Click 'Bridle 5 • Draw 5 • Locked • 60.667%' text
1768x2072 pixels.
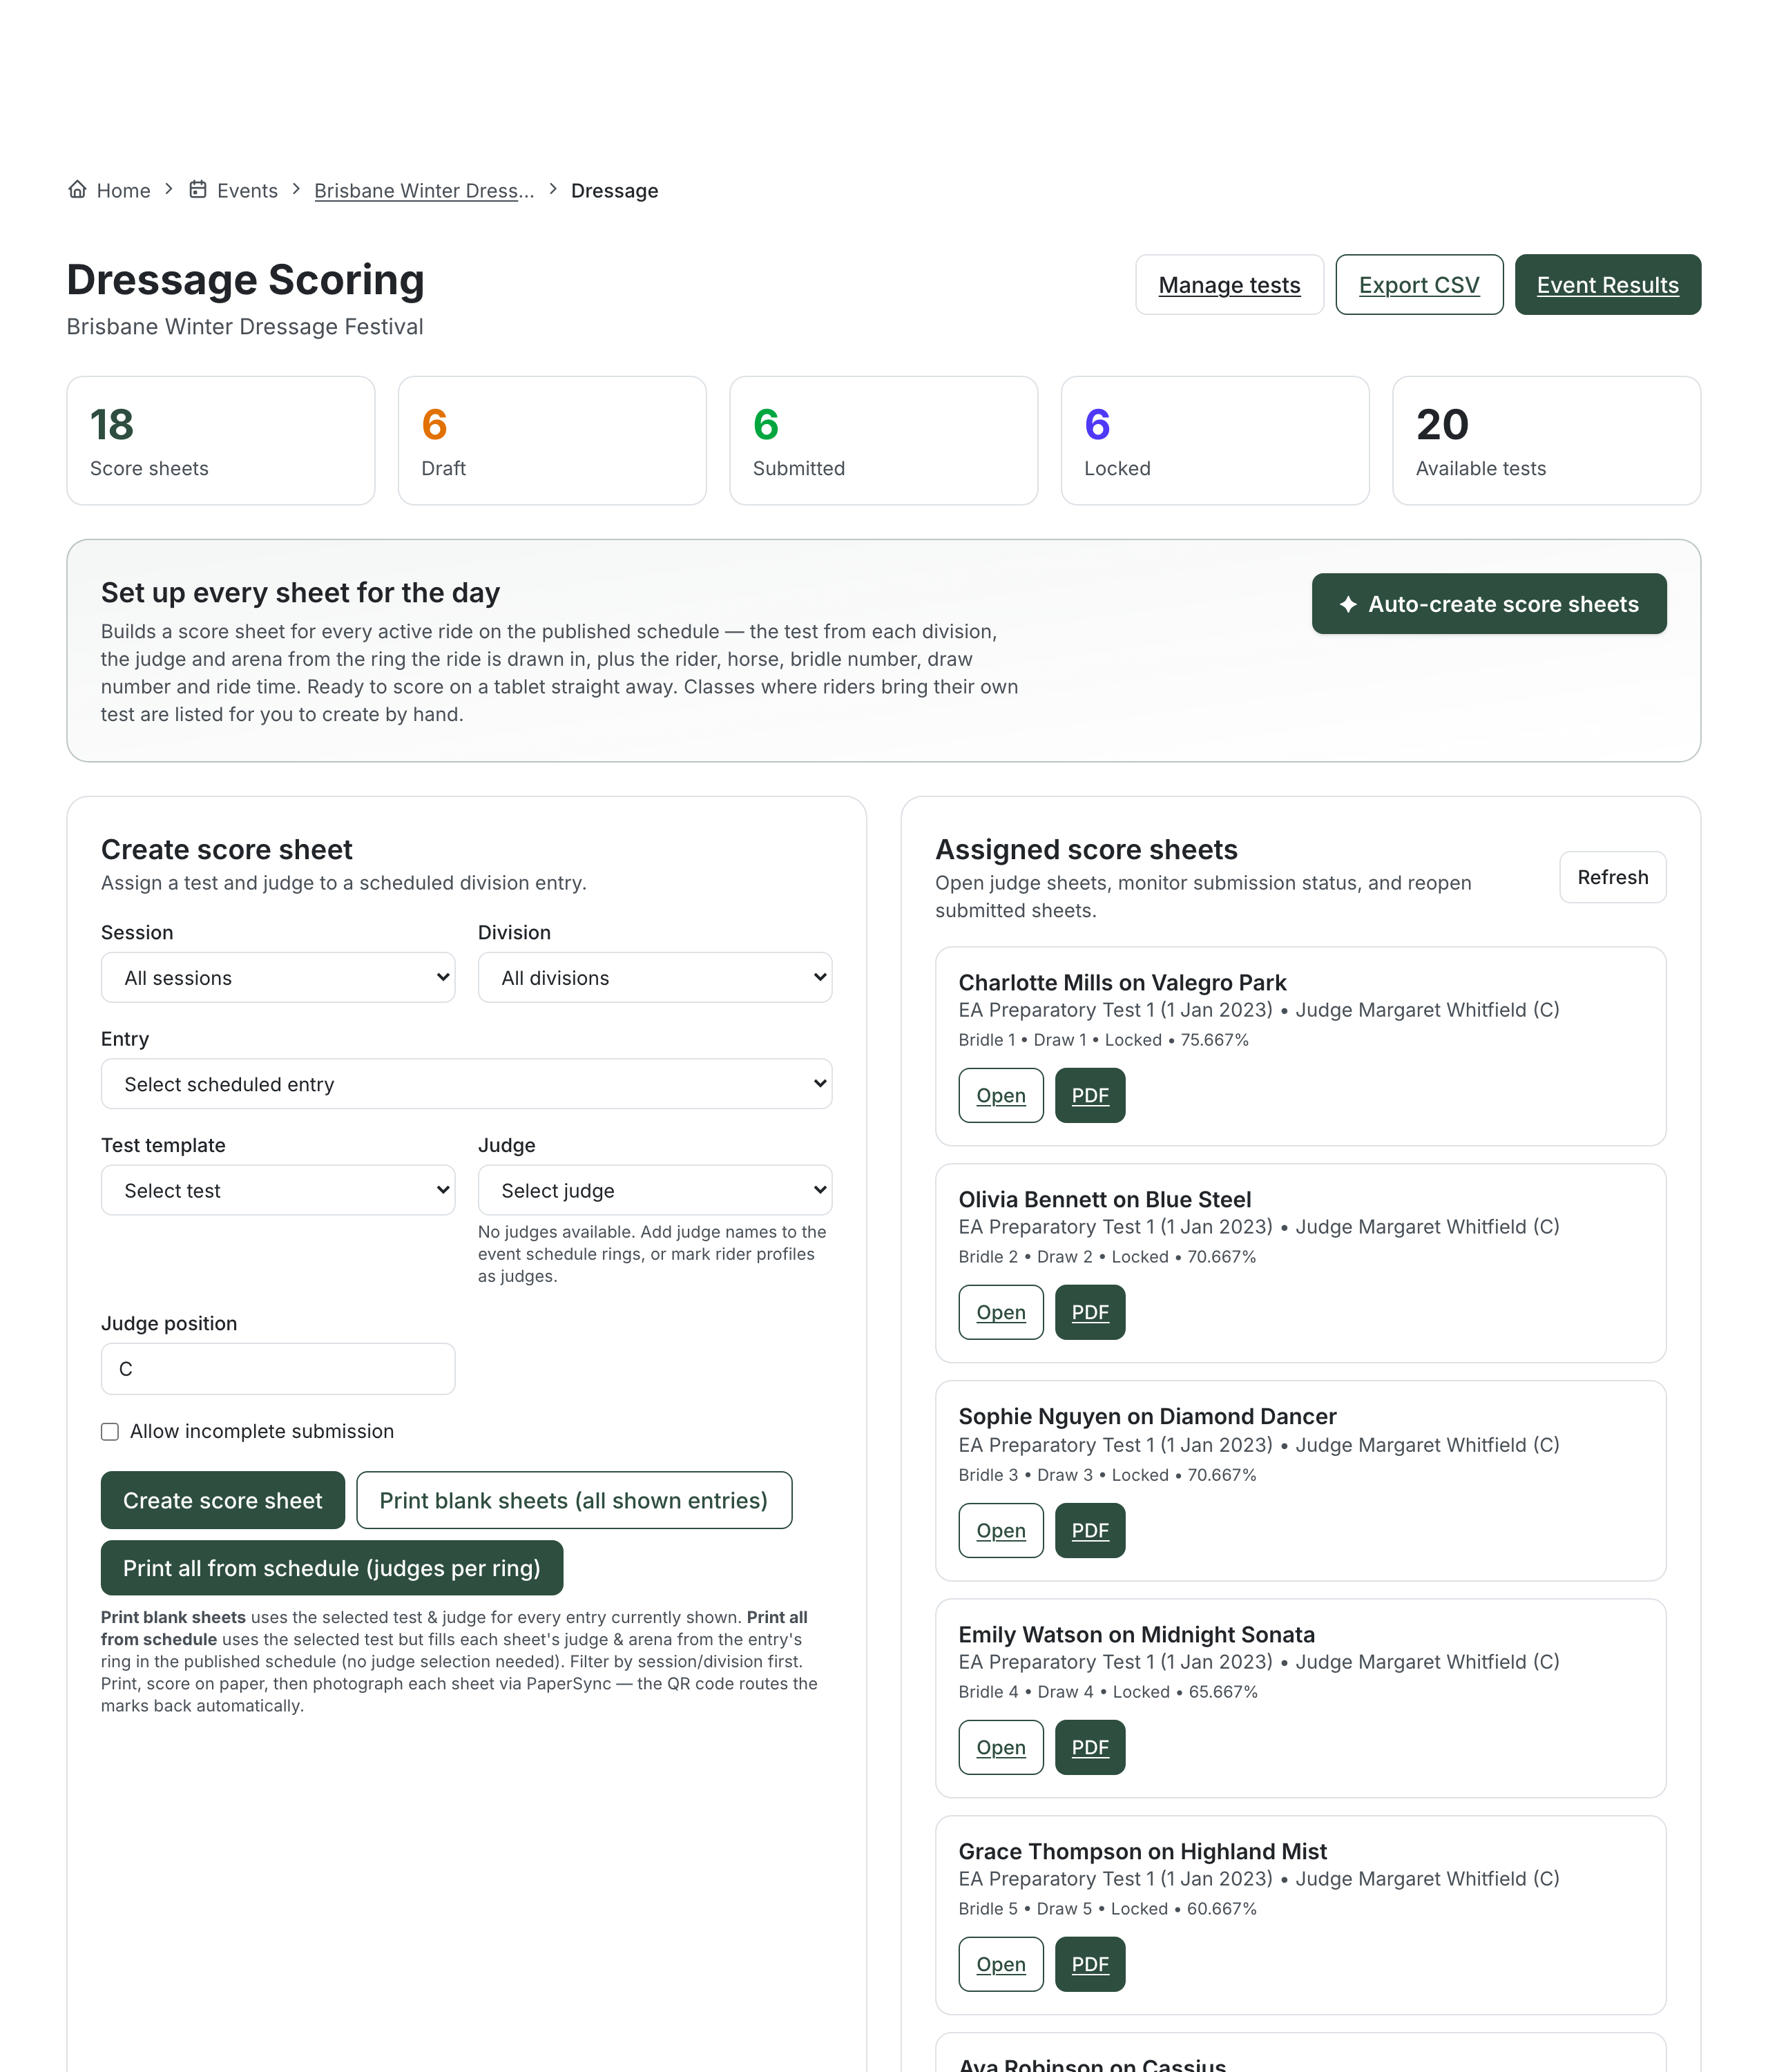[x=1107, y=1909]
